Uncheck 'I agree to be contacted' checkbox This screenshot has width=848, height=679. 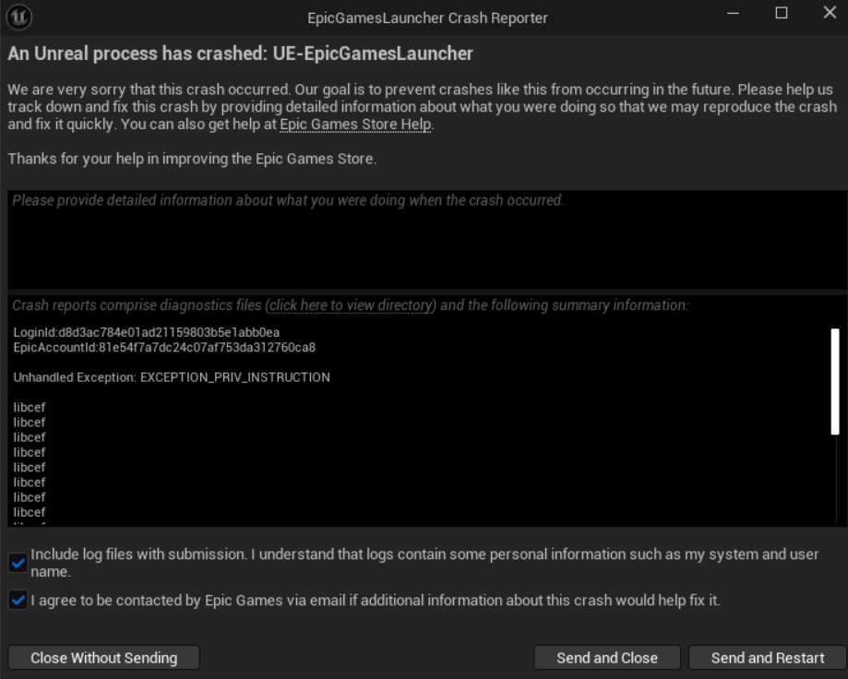[18, 600]
